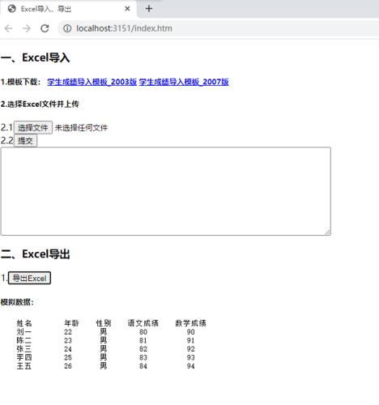Click Chinese score 80
This screenshot has width=379, height=405.
point(143,331)
